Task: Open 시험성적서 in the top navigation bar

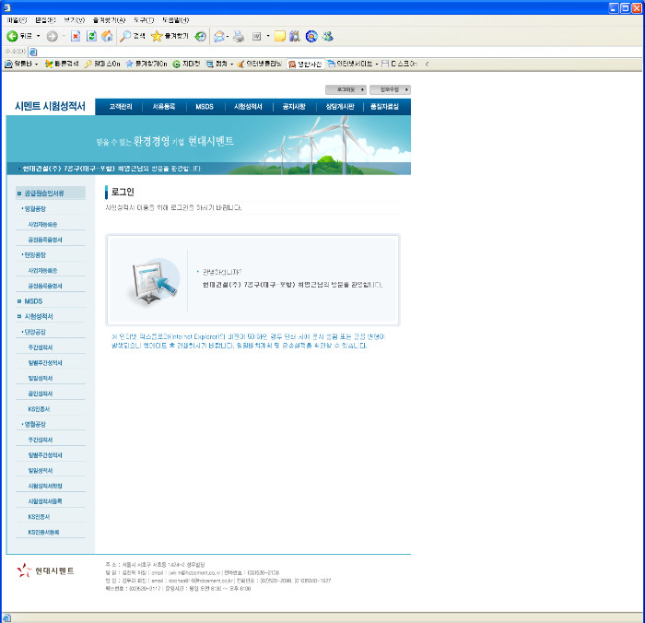Action: (248, 107)
